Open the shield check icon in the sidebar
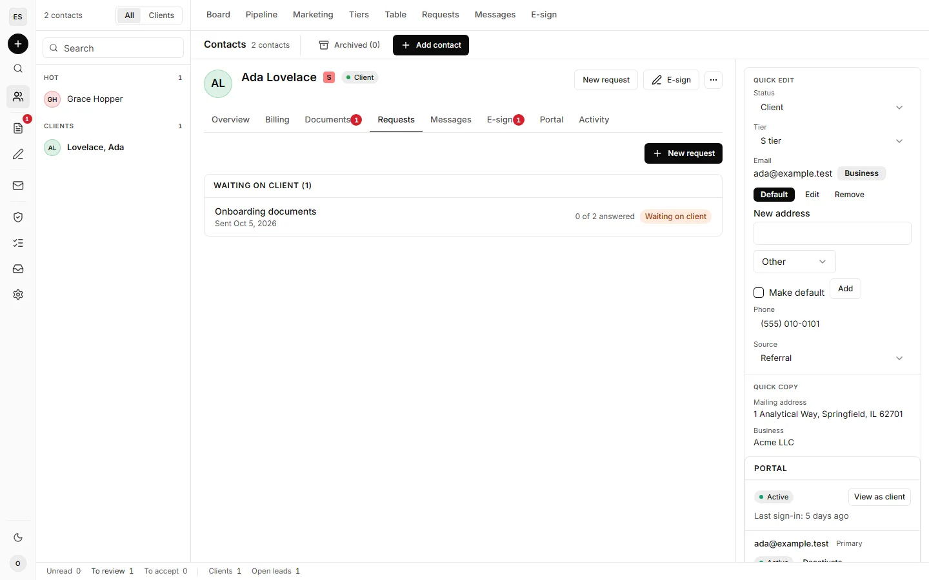 (18, 217)
